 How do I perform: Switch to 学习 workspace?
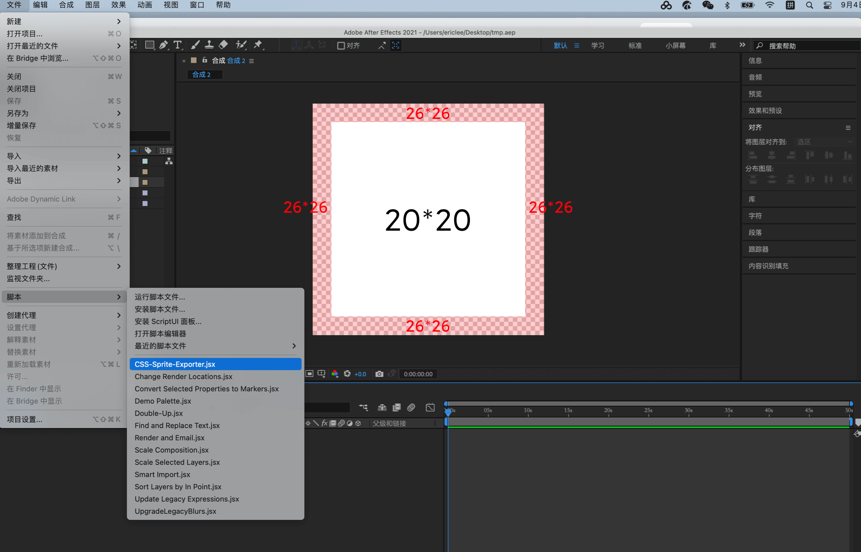tap(597, 45)
